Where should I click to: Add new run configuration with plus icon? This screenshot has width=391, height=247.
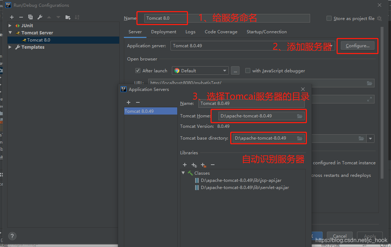(12, 17)
